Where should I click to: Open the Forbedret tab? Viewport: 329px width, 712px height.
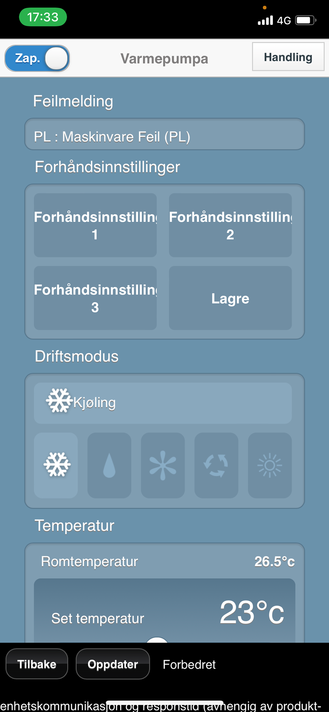[x=189, y=664]
